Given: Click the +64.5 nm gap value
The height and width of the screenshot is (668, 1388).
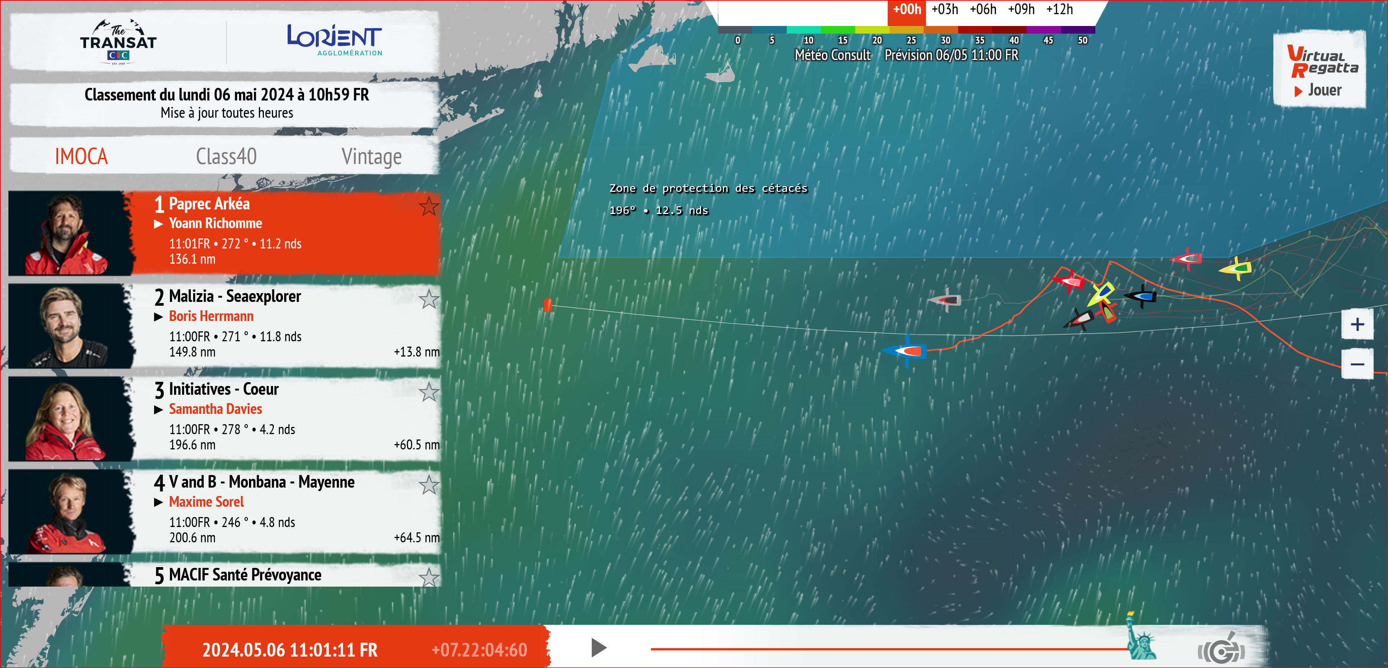Looking at the screenshot, I should pyautogui.click(x=417, y=538).
